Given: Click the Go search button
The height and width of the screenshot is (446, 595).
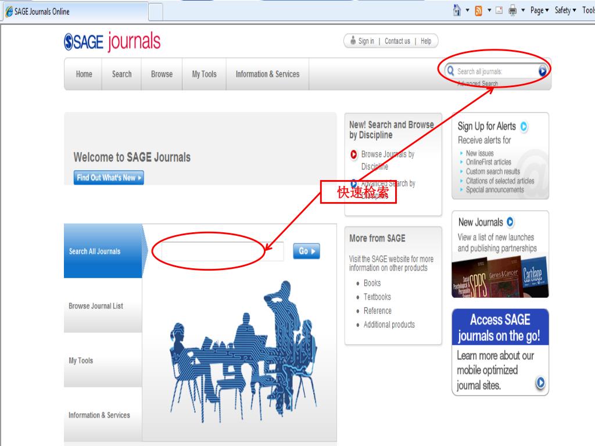Looking at the screenshot, I should tap(307, 251).
